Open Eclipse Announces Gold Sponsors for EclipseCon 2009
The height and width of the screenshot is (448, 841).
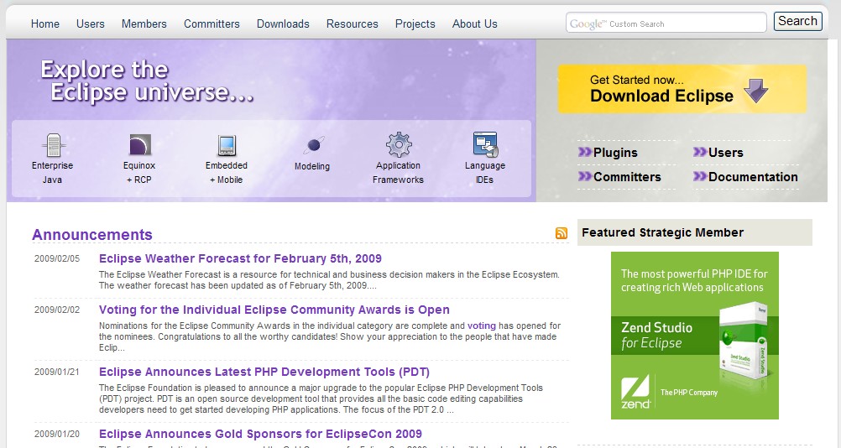click(x=260, y=434)
